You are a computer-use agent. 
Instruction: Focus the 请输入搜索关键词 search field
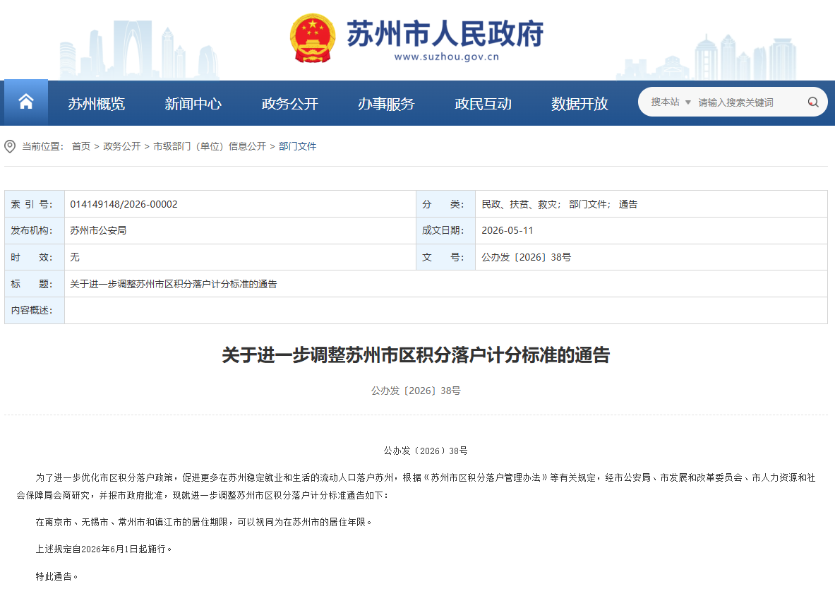[748, 102]
